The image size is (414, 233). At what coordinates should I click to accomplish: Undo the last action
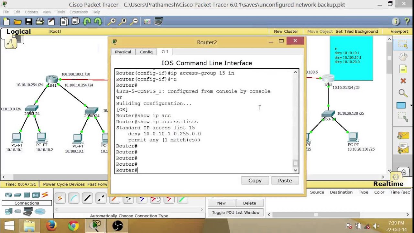[87, 22]
